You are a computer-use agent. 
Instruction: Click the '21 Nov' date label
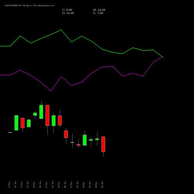point(47,184)
